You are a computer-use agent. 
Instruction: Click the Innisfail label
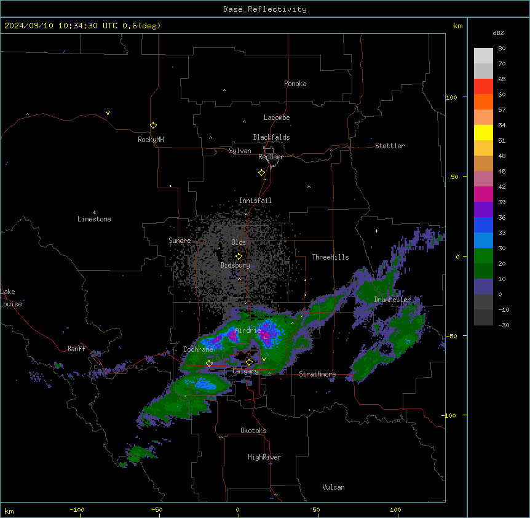[255, 201]
